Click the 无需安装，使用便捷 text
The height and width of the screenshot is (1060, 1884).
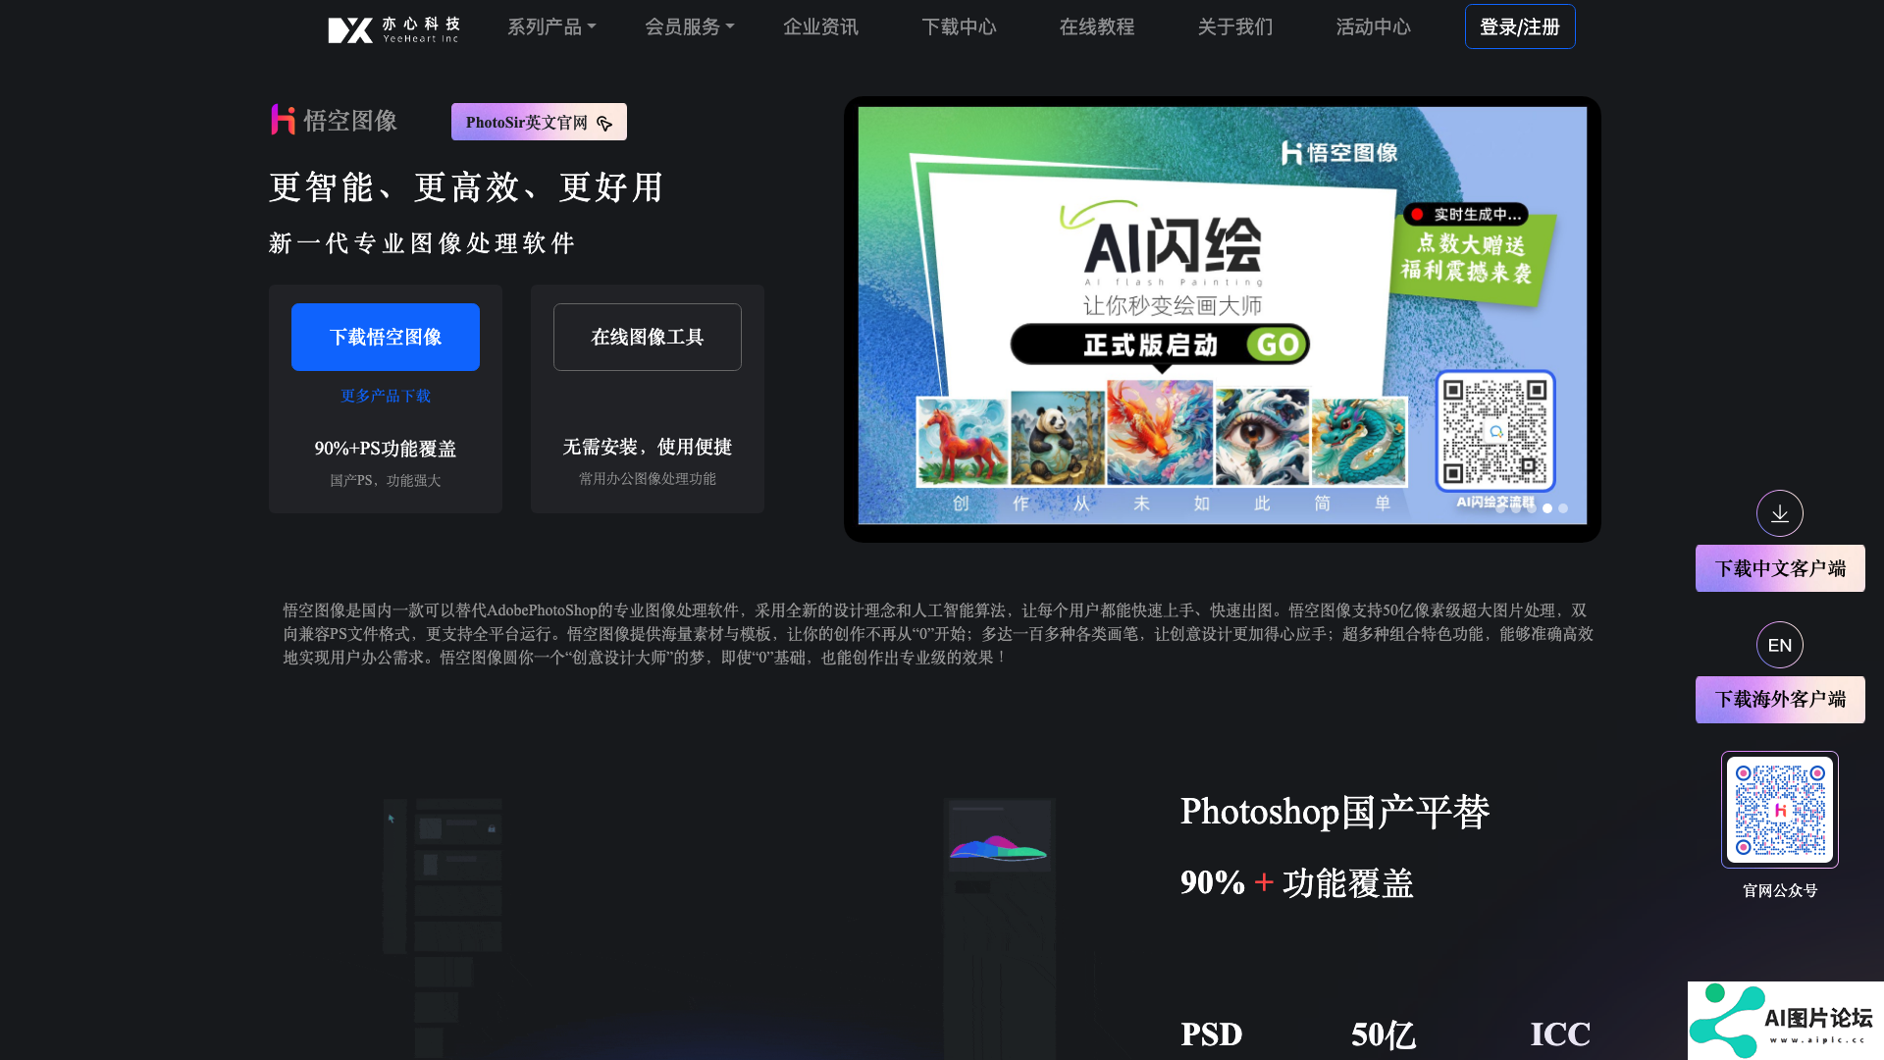pos(648,447)
